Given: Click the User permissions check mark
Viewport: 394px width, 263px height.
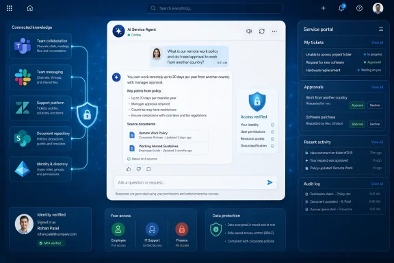Looking at the screenshot, I should [x=272, y=132].
